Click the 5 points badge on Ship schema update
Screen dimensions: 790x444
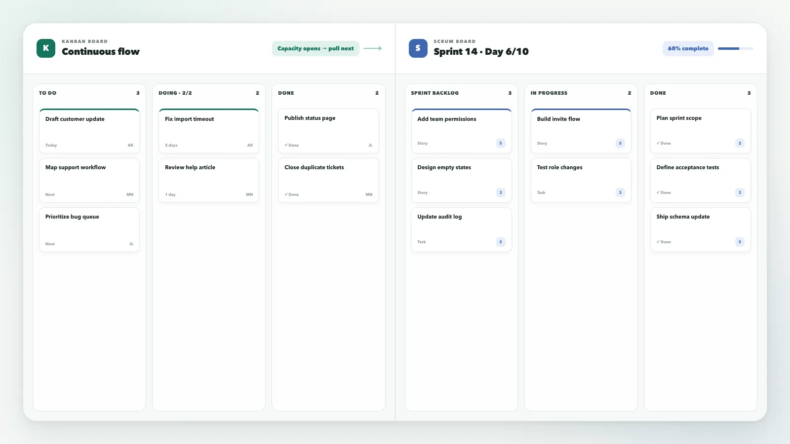740,242
